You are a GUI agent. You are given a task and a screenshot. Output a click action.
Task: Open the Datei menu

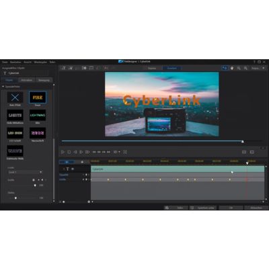(x=5, y=62)
